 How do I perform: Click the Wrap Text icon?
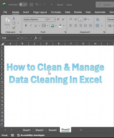pos(98,19)
